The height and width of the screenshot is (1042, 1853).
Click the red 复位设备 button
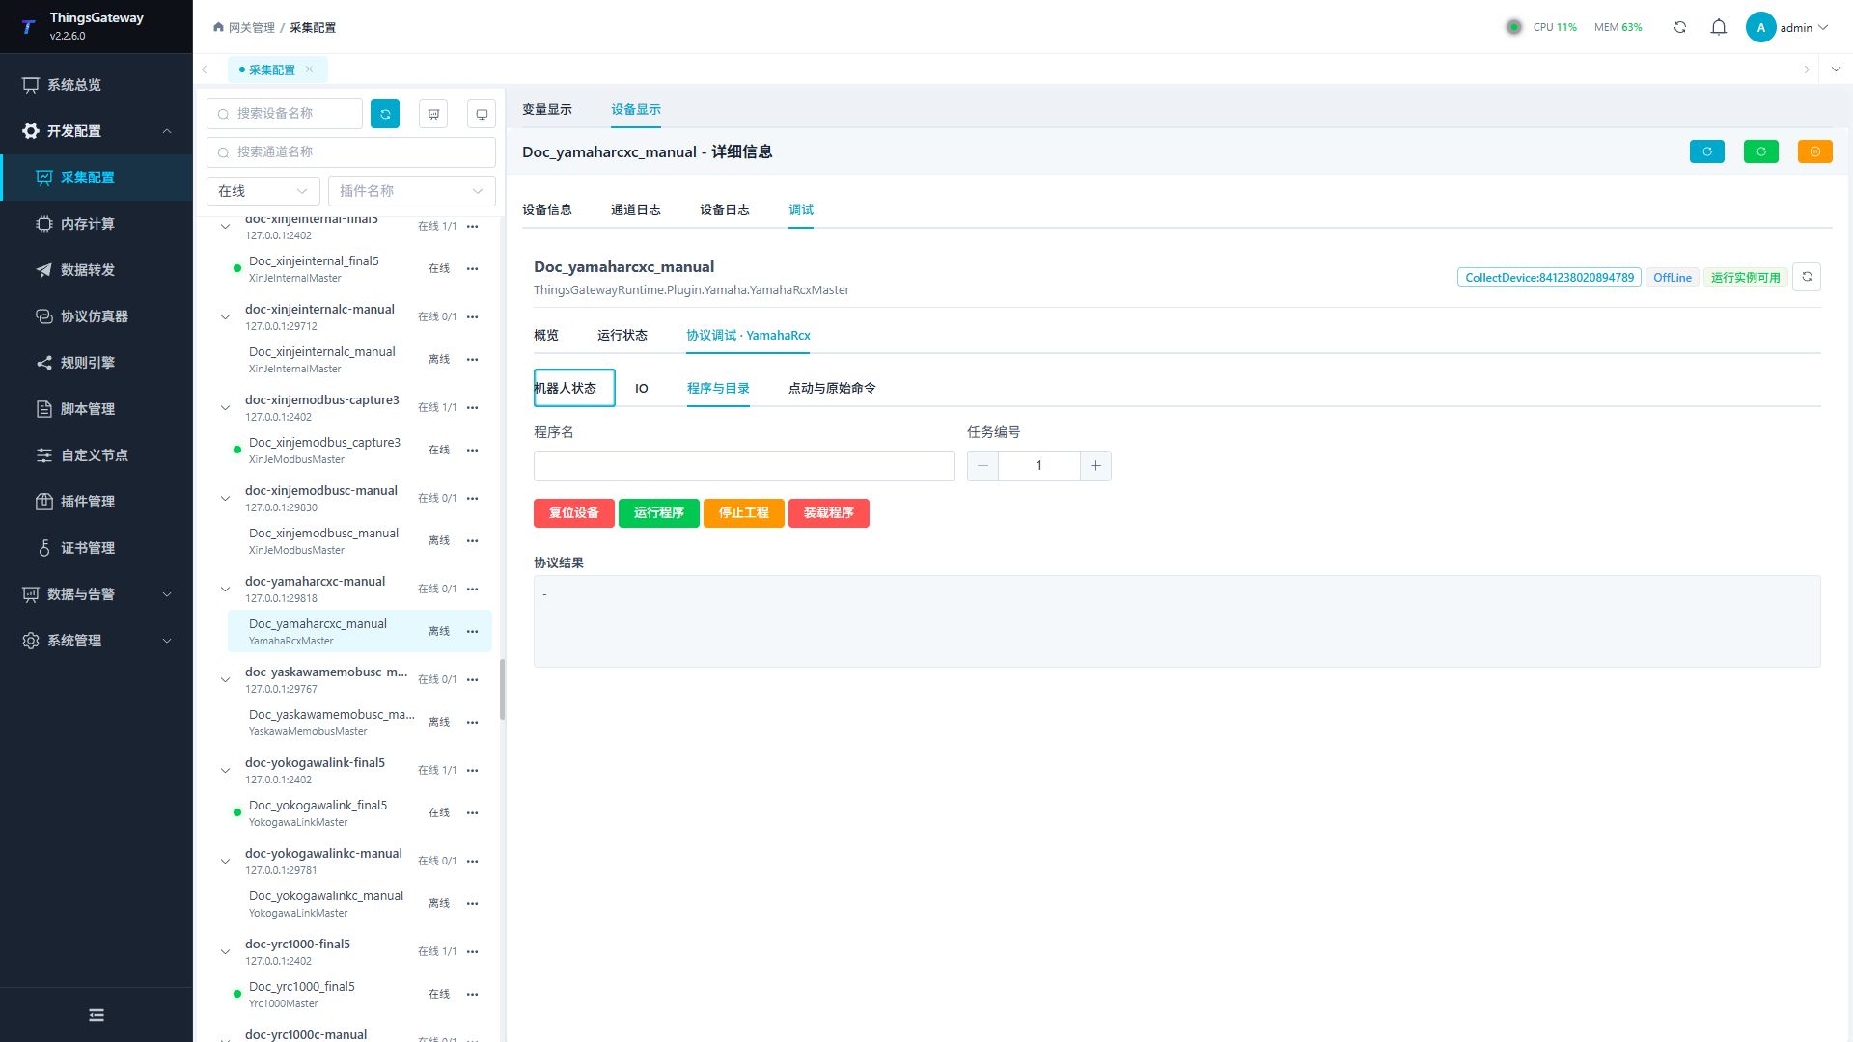[574, 513]
